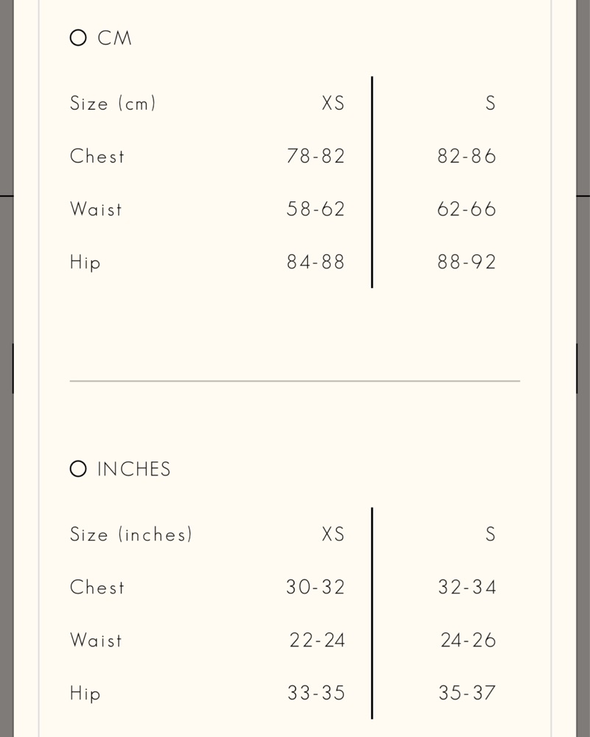The width and height of the screenshot is (590, 737).
Task: Click S hip value 88-92
Action: pos(466,262)
